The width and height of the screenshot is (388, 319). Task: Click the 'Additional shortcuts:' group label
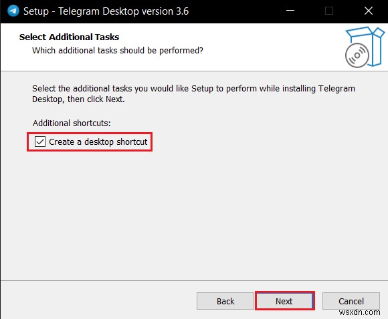[x=72, y=123]
